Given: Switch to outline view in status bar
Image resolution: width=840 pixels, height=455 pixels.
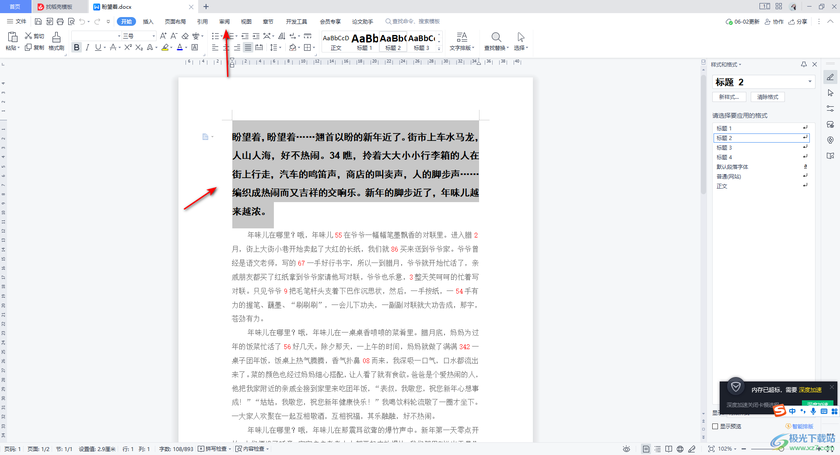Looking at the screenshot, I should pos(658,449).
